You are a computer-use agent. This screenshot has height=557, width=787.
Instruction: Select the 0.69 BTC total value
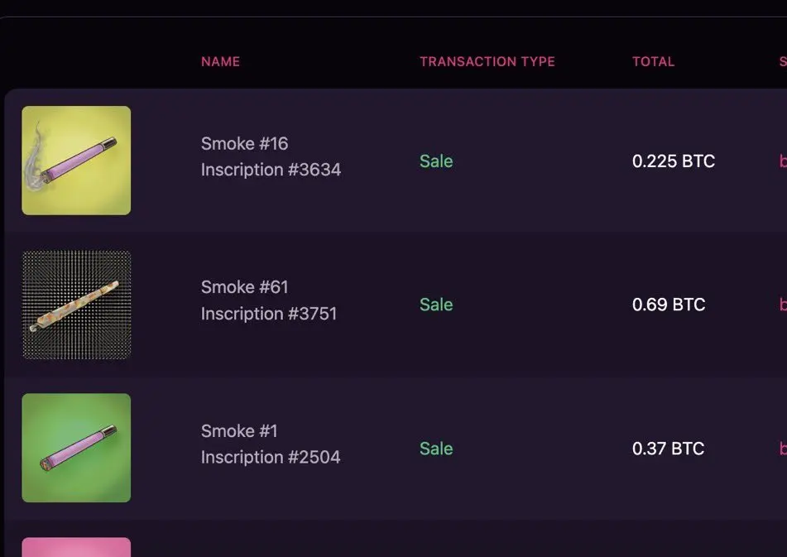click(669, 305)
